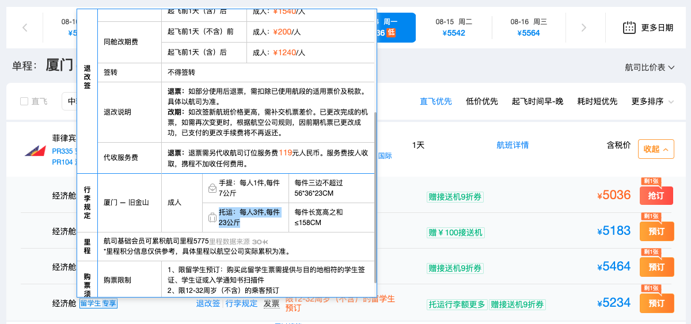Click 抢订 for the ¥5036 fare
691x324 pixels.
[x=656, y=196]
